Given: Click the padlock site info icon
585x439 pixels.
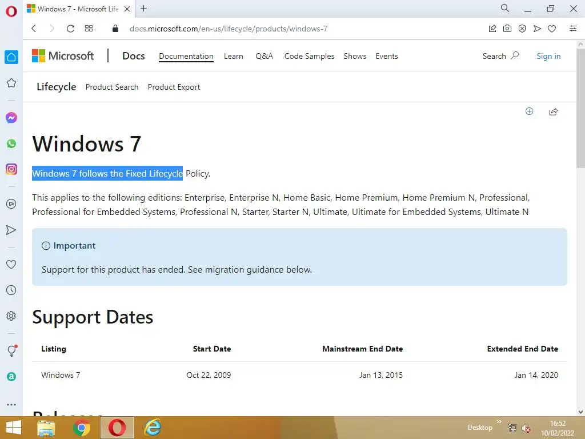Looking at the screenshot, I should coord(115,29).
